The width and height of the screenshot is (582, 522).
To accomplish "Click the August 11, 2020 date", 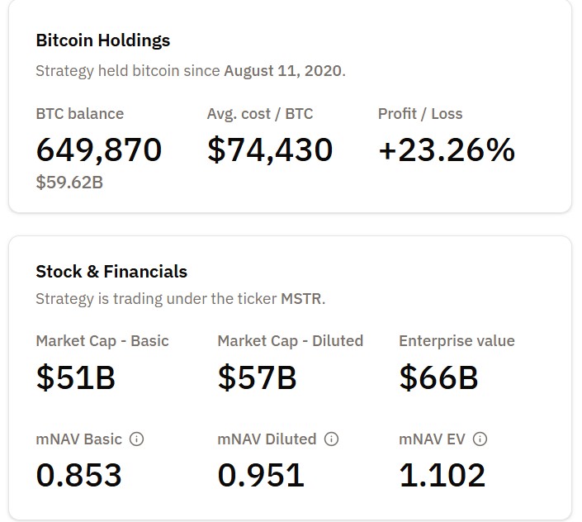I will 282,70.
